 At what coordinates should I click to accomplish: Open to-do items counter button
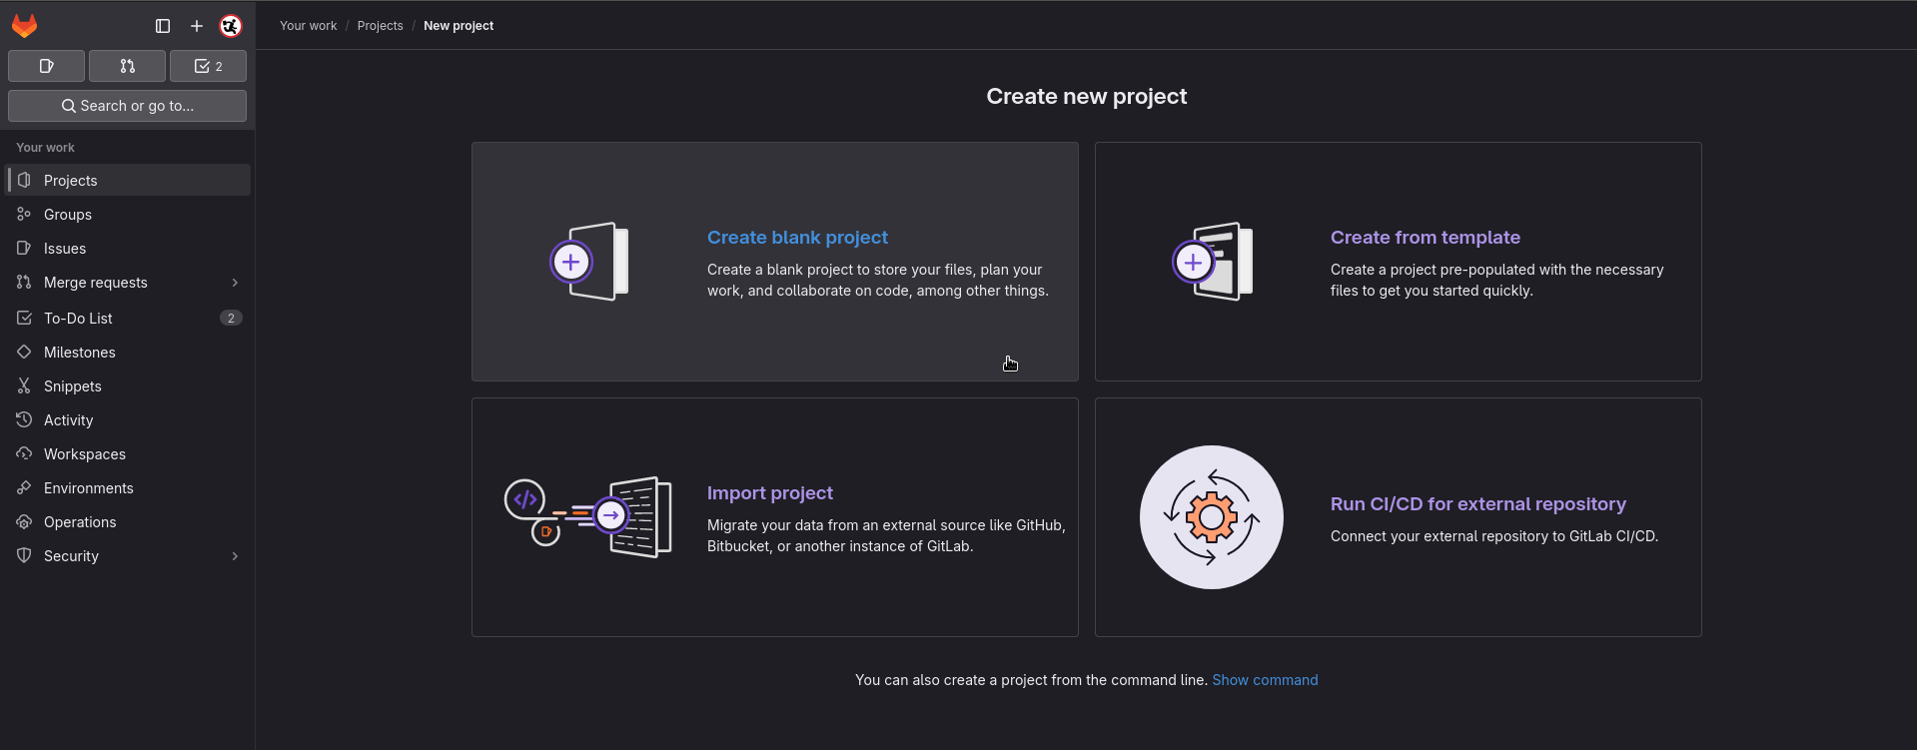pos(208,66)
